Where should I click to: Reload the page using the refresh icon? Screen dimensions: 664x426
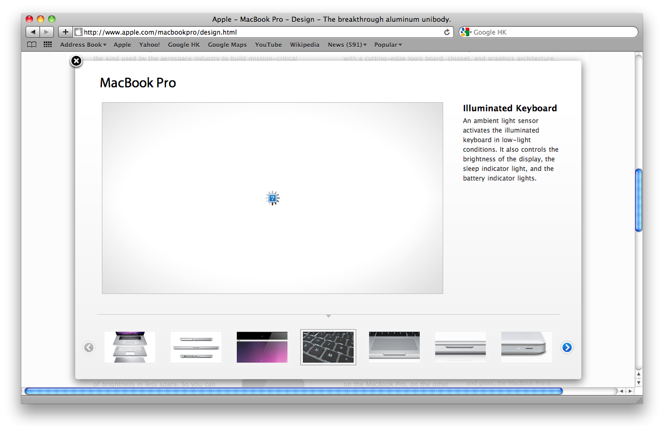click(x=447, y=32)
